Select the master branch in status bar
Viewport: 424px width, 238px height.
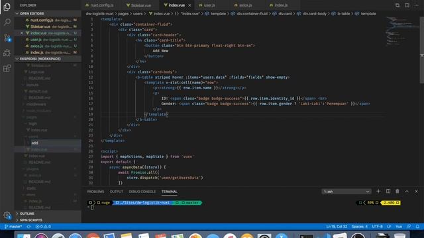click(13, 226)
